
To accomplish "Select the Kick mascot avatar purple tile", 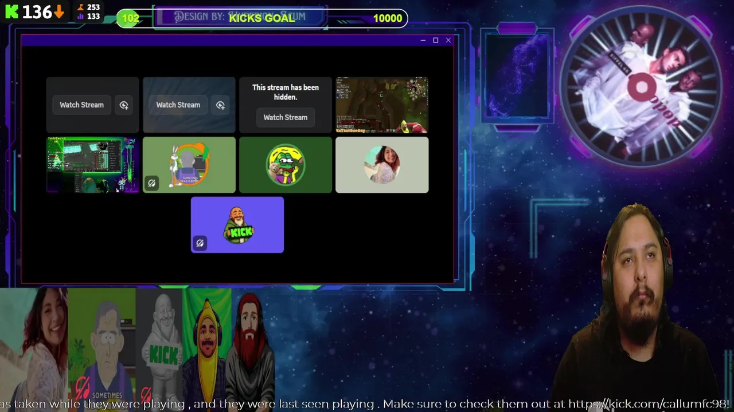I will coord(237,225).
